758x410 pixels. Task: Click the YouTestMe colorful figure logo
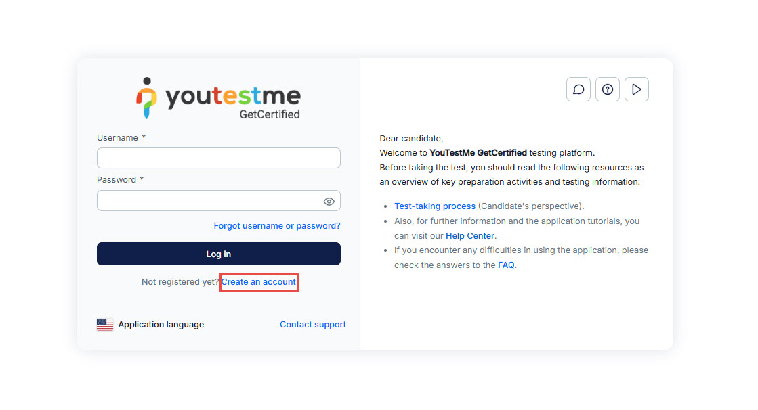click(146, 98)
